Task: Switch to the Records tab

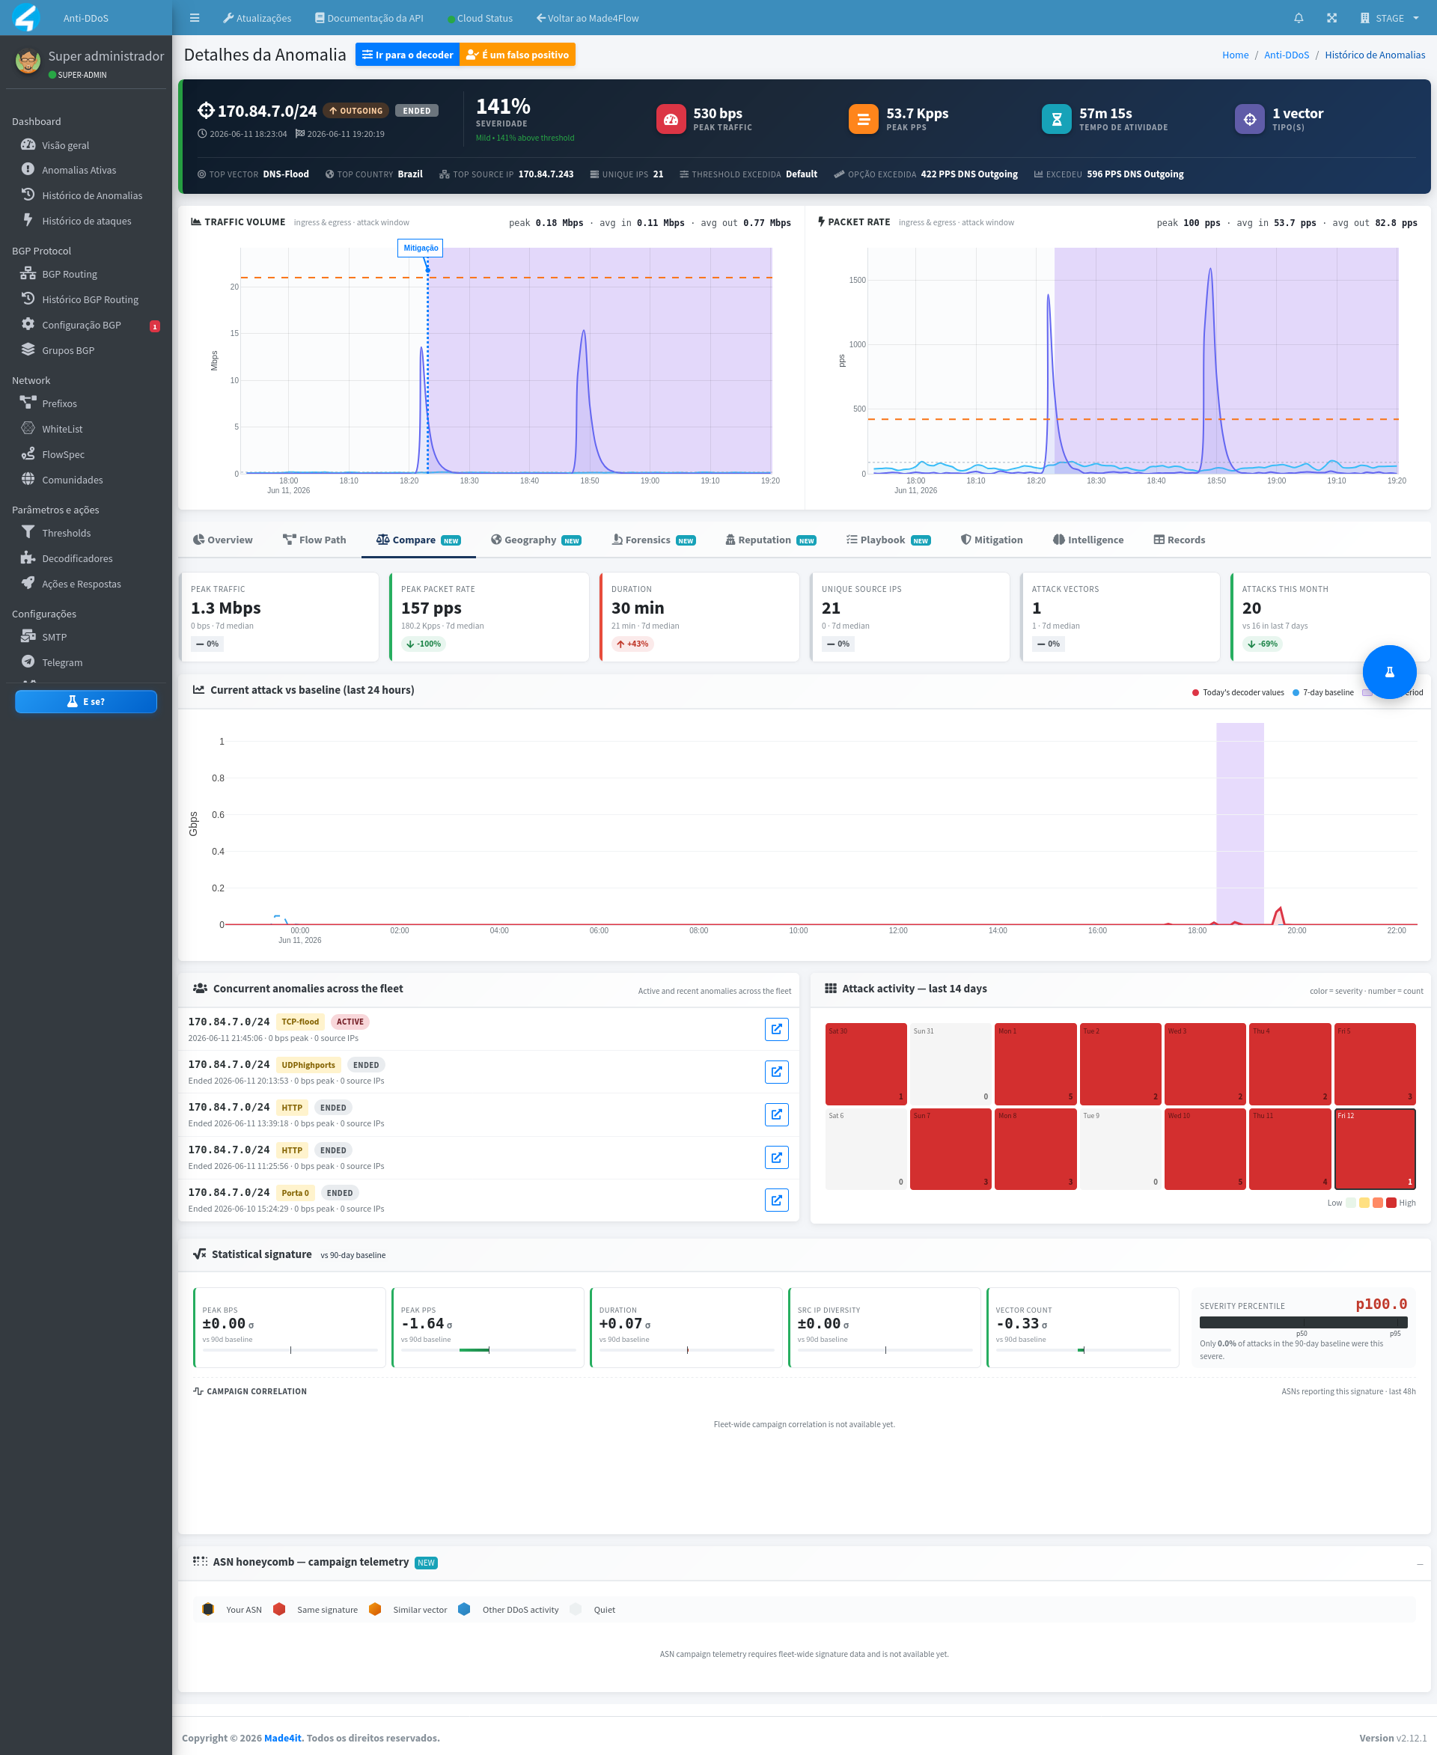Action: point(1180,540)
